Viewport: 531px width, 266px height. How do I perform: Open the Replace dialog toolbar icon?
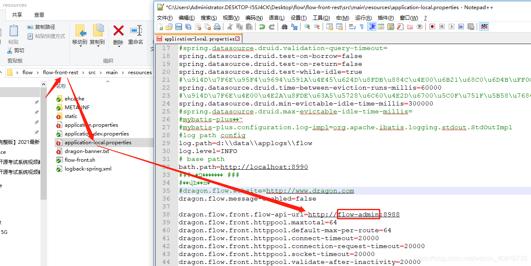point(294,27)
